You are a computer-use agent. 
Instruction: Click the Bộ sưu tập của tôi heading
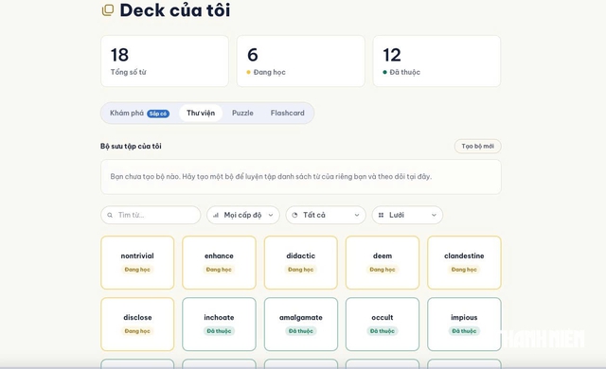(x=131, y=147)
